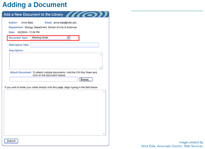Click the Attach Document label
This screenshot has width=205, height=149.
tap(21, 72)
